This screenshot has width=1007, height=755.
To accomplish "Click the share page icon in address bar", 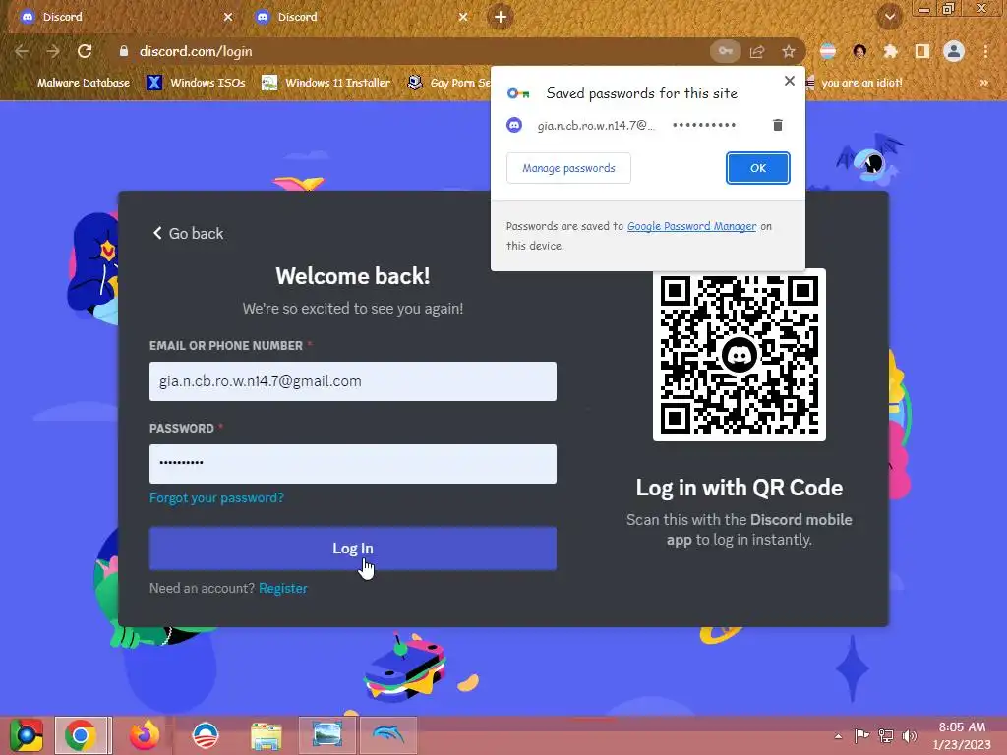I will click(757, 51).
